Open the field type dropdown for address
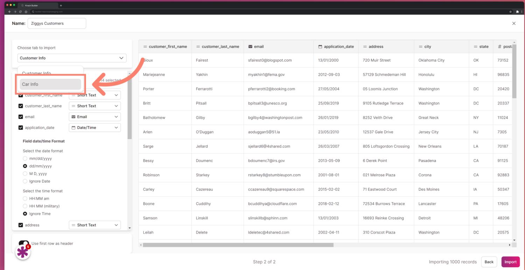This screenshot has width=525, height=270. point(95,225)
